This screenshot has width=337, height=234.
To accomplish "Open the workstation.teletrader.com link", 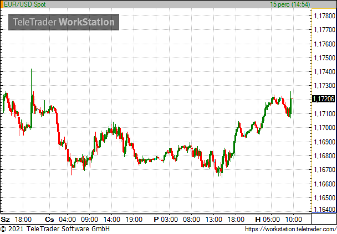I will pos(291,229).
